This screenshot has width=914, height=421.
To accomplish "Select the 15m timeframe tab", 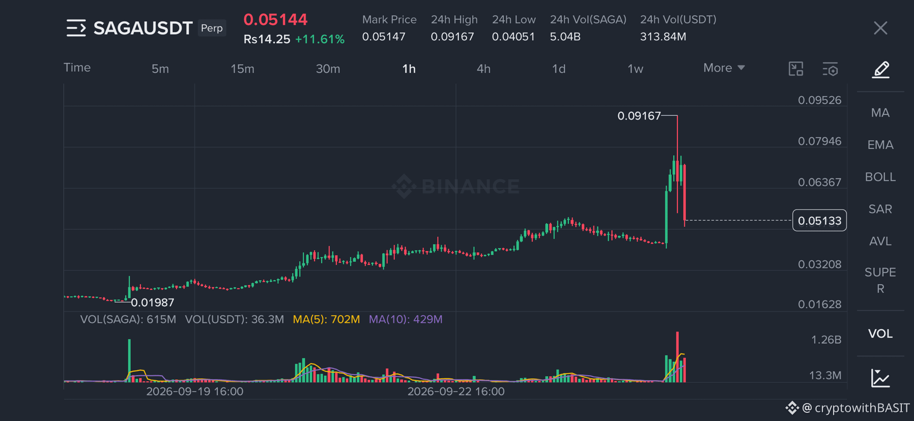I will [242, 69].
